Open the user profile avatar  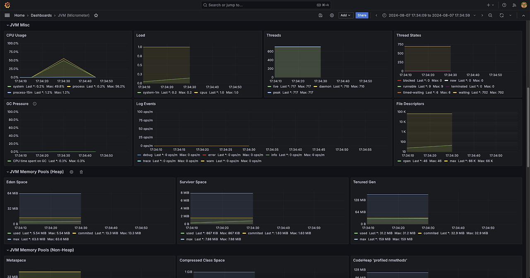[524, 5]
